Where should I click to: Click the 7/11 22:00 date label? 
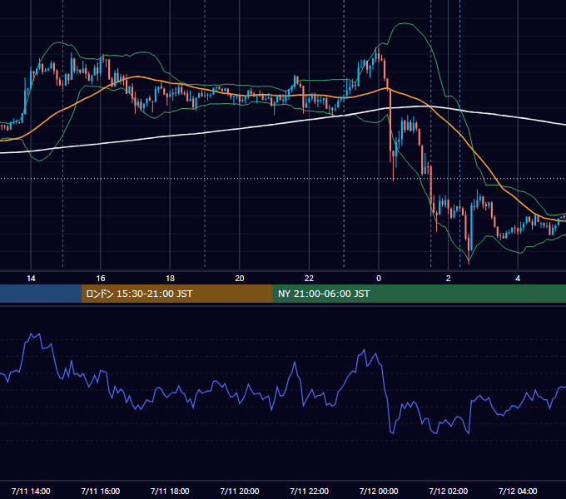[x=309, y=491]
